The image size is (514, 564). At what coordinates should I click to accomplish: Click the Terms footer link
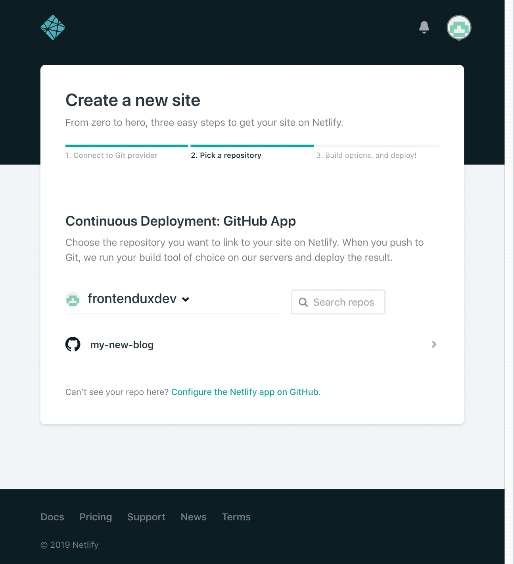236,517
